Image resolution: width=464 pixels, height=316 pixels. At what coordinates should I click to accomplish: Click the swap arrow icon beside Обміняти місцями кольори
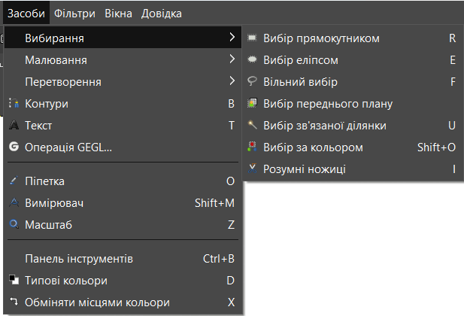(14, 302)
